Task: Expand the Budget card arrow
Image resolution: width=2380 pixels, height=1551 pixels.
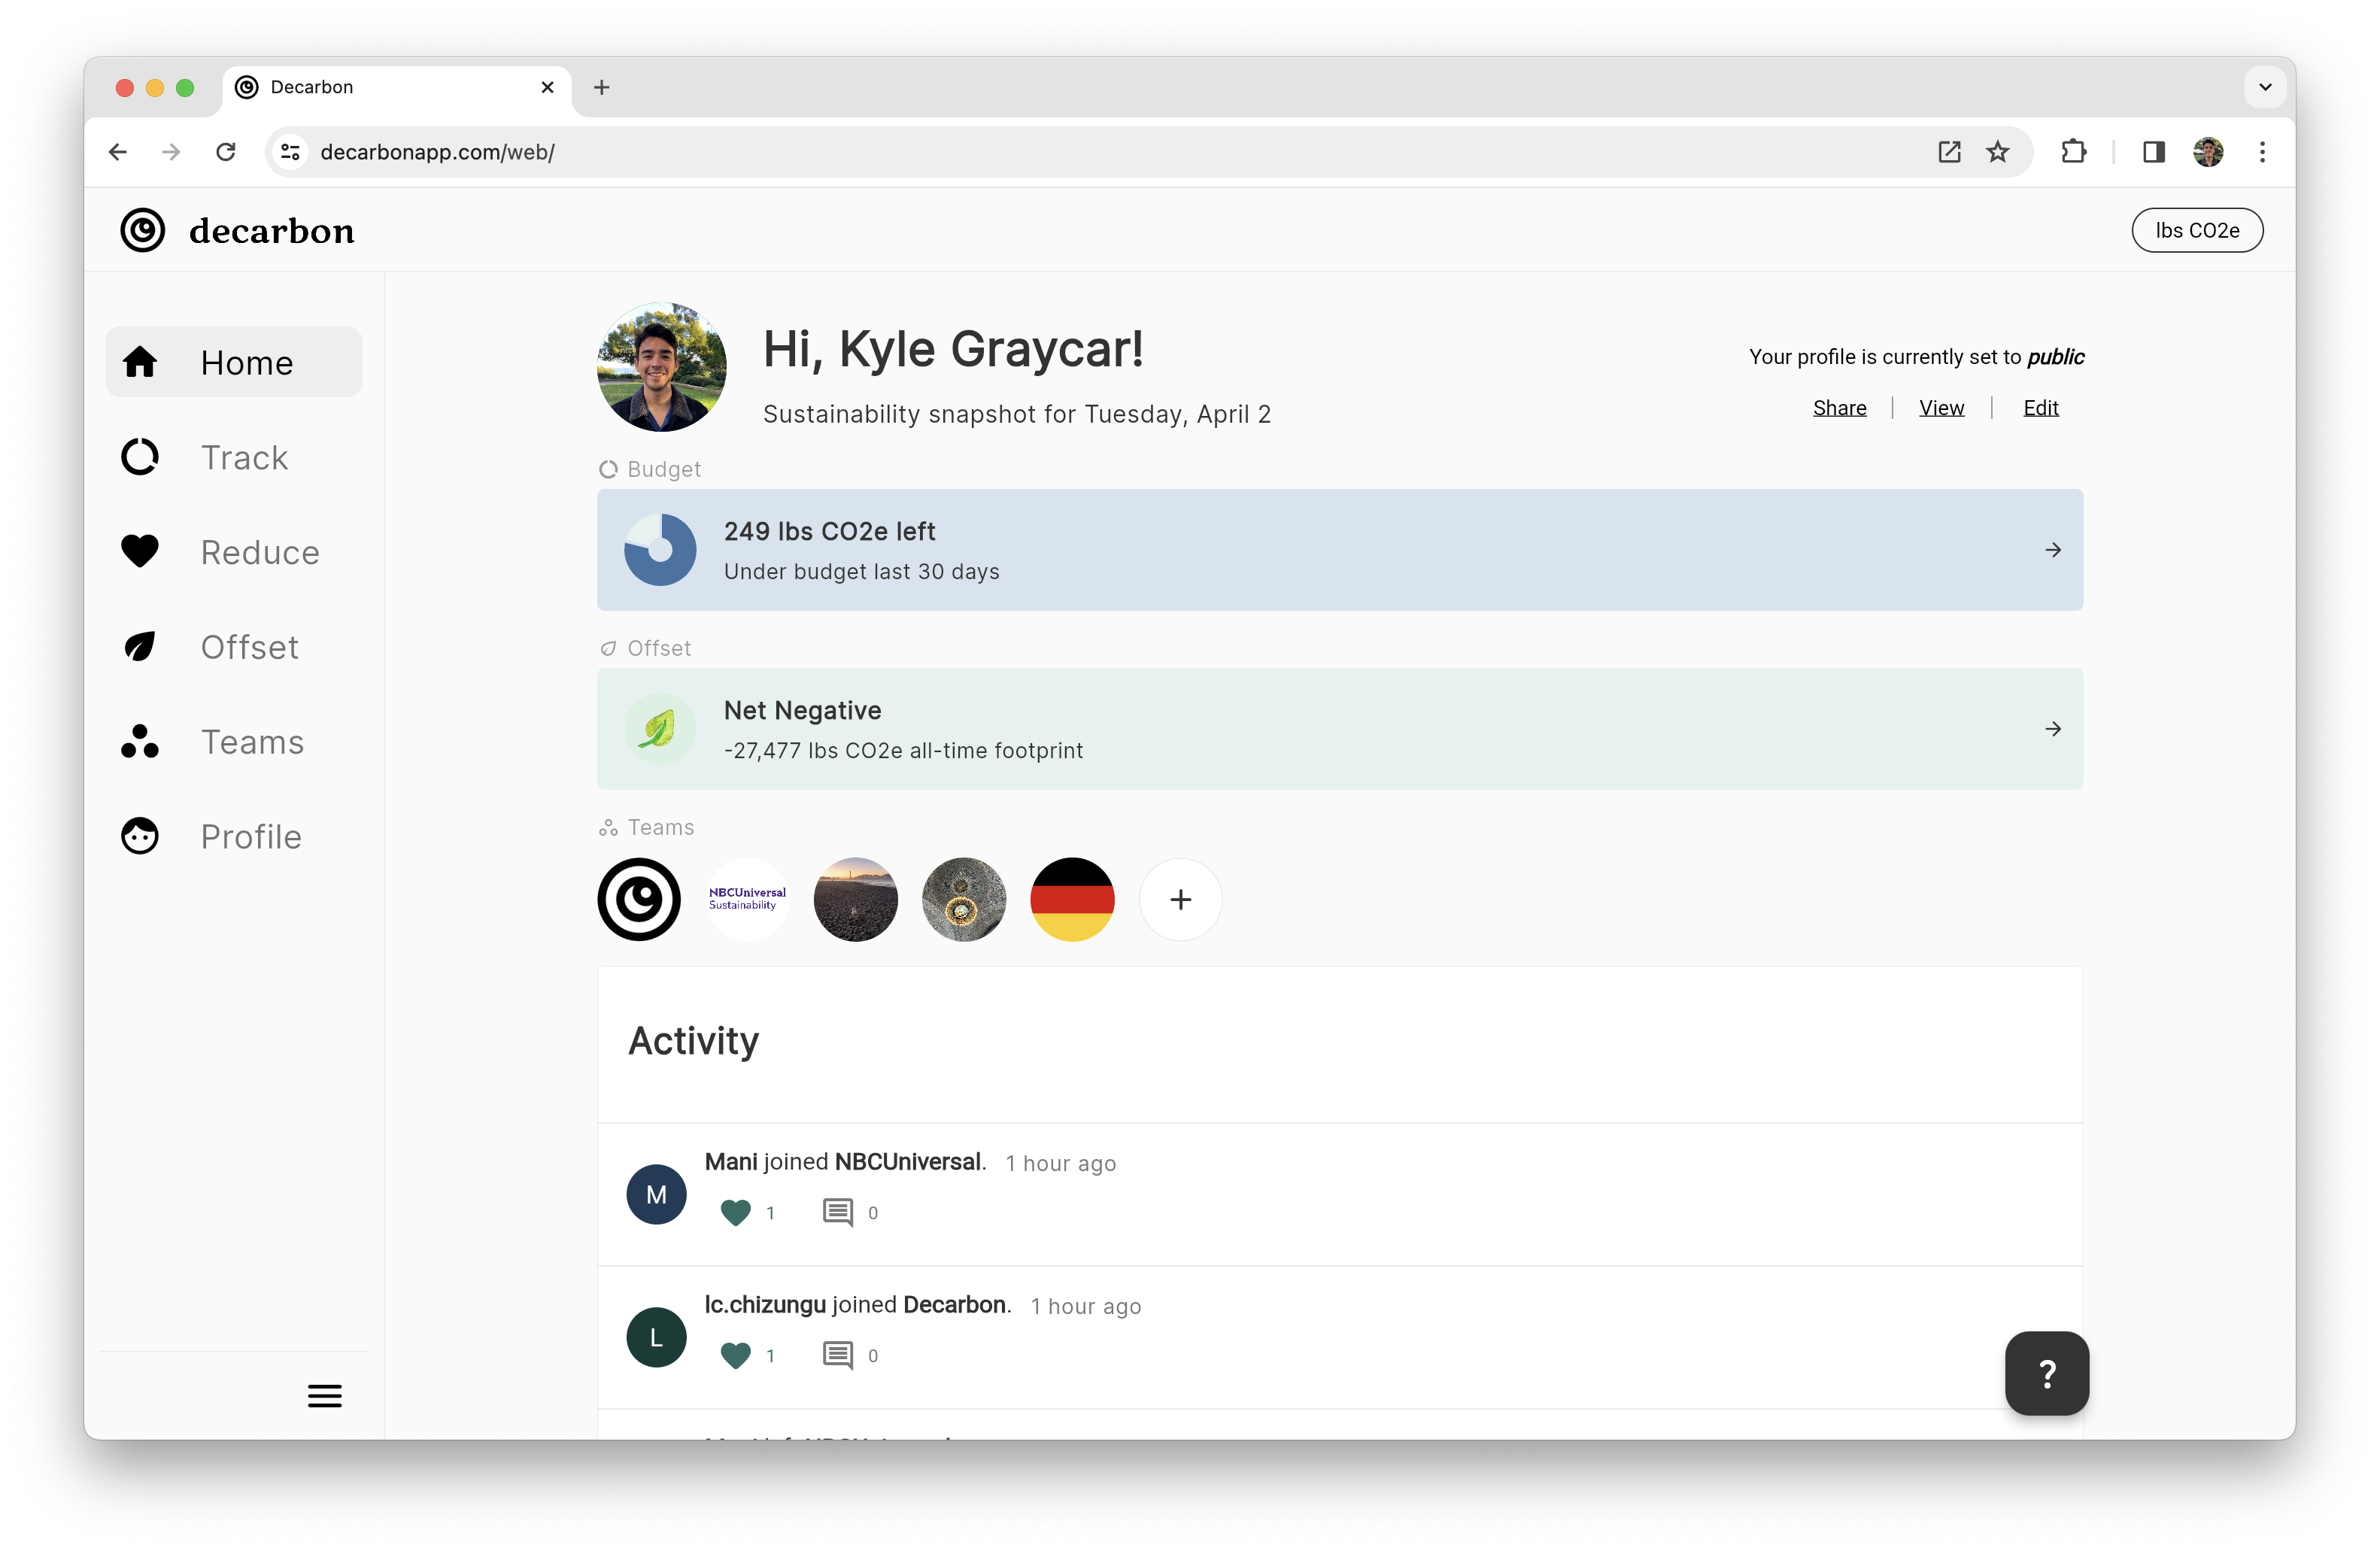Action: click(2054, 549)
